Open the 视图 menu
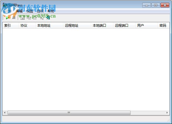This screenshot has height=124, width=172. [x=30, y=11]
